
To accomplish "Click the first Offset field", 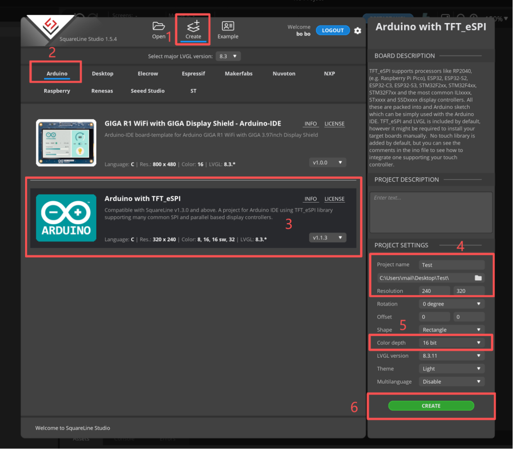I will tap(435, 317).
